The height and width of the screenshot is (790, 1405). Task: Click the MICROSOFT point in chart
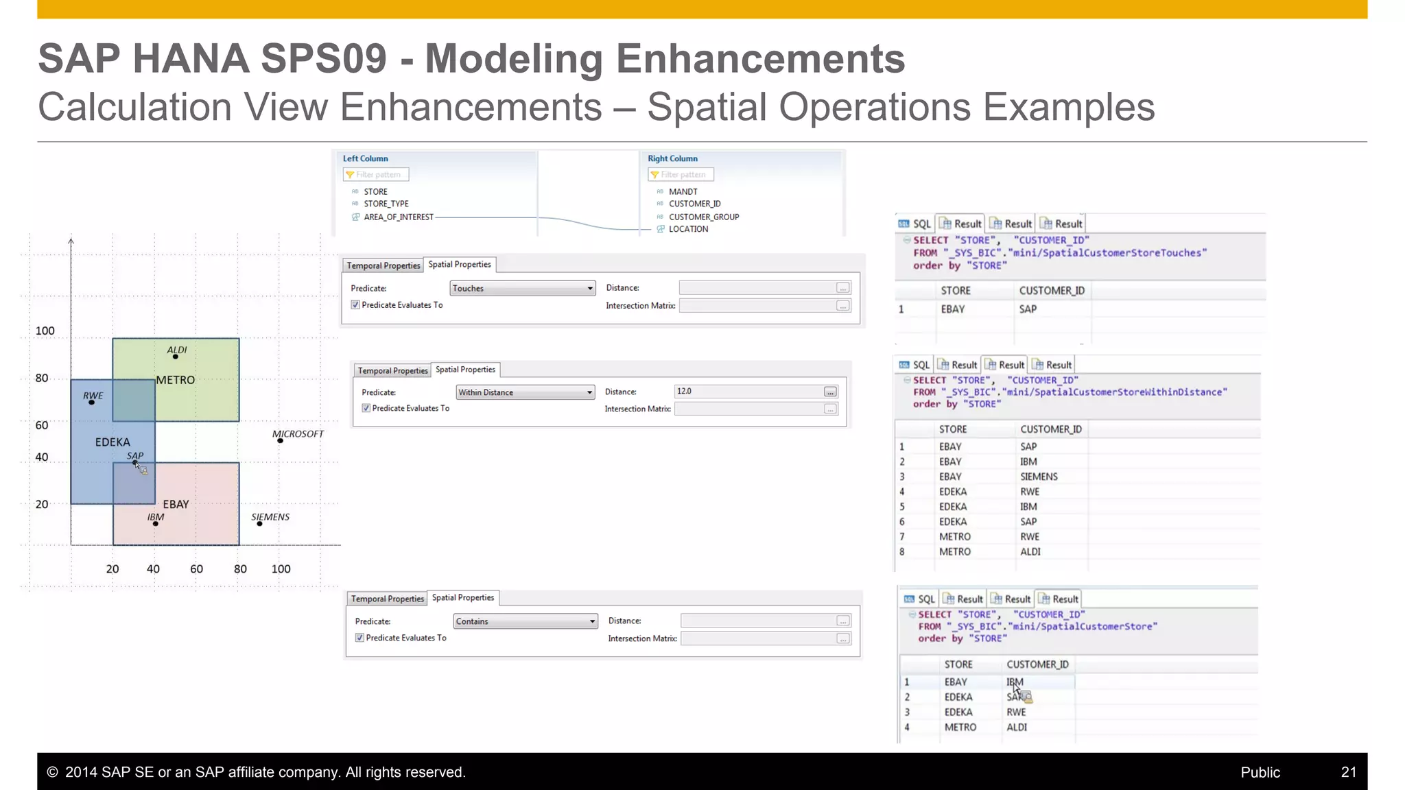pos(280,441)
